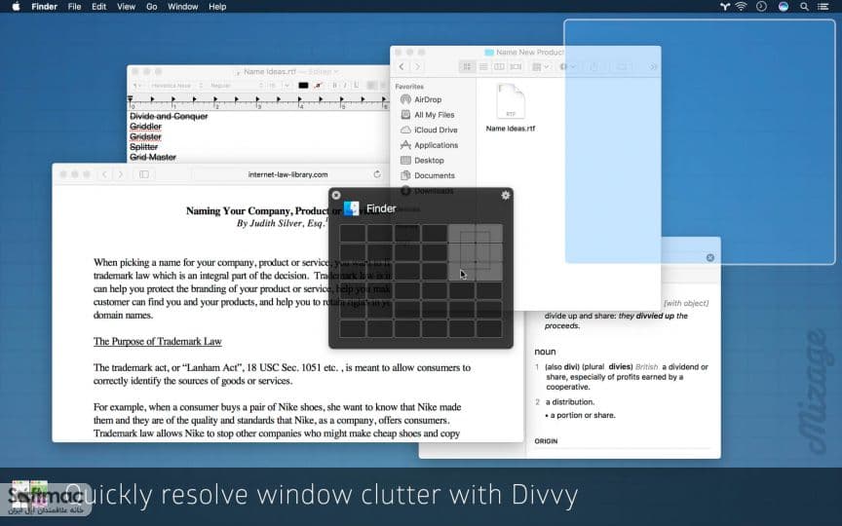The image size is (842, 526).
Task: Open Notification Center icon
Action: coord(823,7)
